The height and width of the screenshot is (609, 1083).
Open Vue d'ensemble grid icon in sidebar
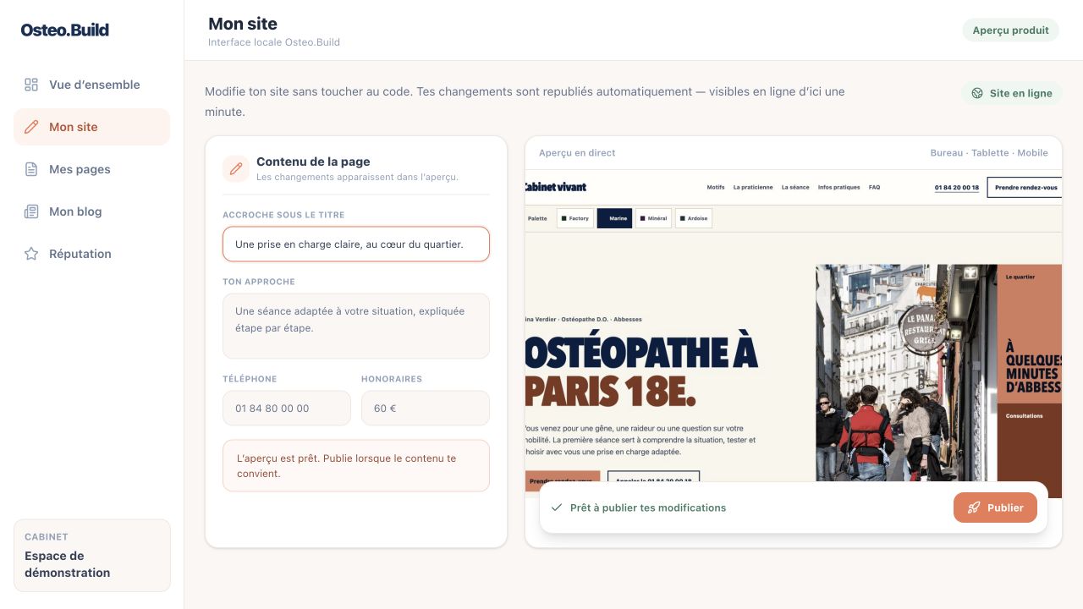point(31,85)
